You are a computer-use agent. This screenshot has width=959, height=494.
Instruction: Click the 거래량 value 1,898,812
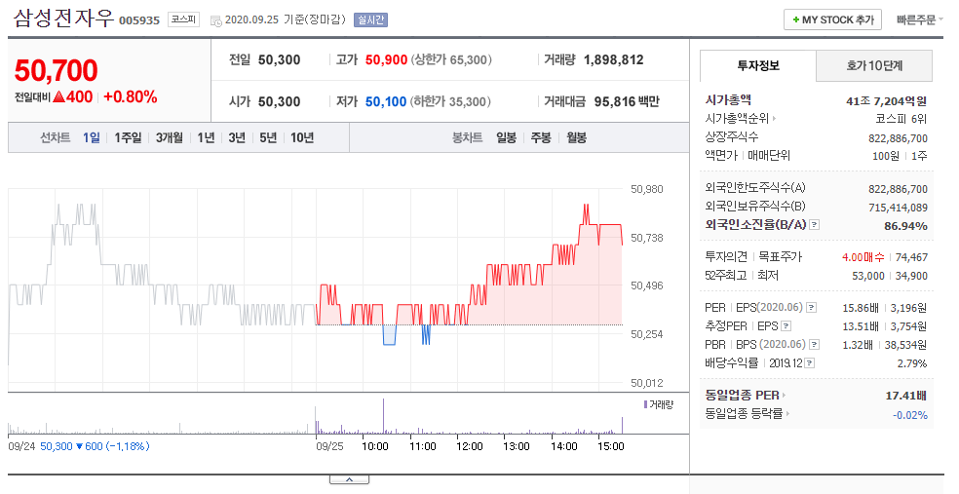pyautogui.click(x=613, y=59)
